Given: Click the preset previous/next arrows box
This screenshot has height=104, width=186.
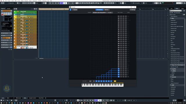Looking at the screenshot, I should (x=110, y=13).
